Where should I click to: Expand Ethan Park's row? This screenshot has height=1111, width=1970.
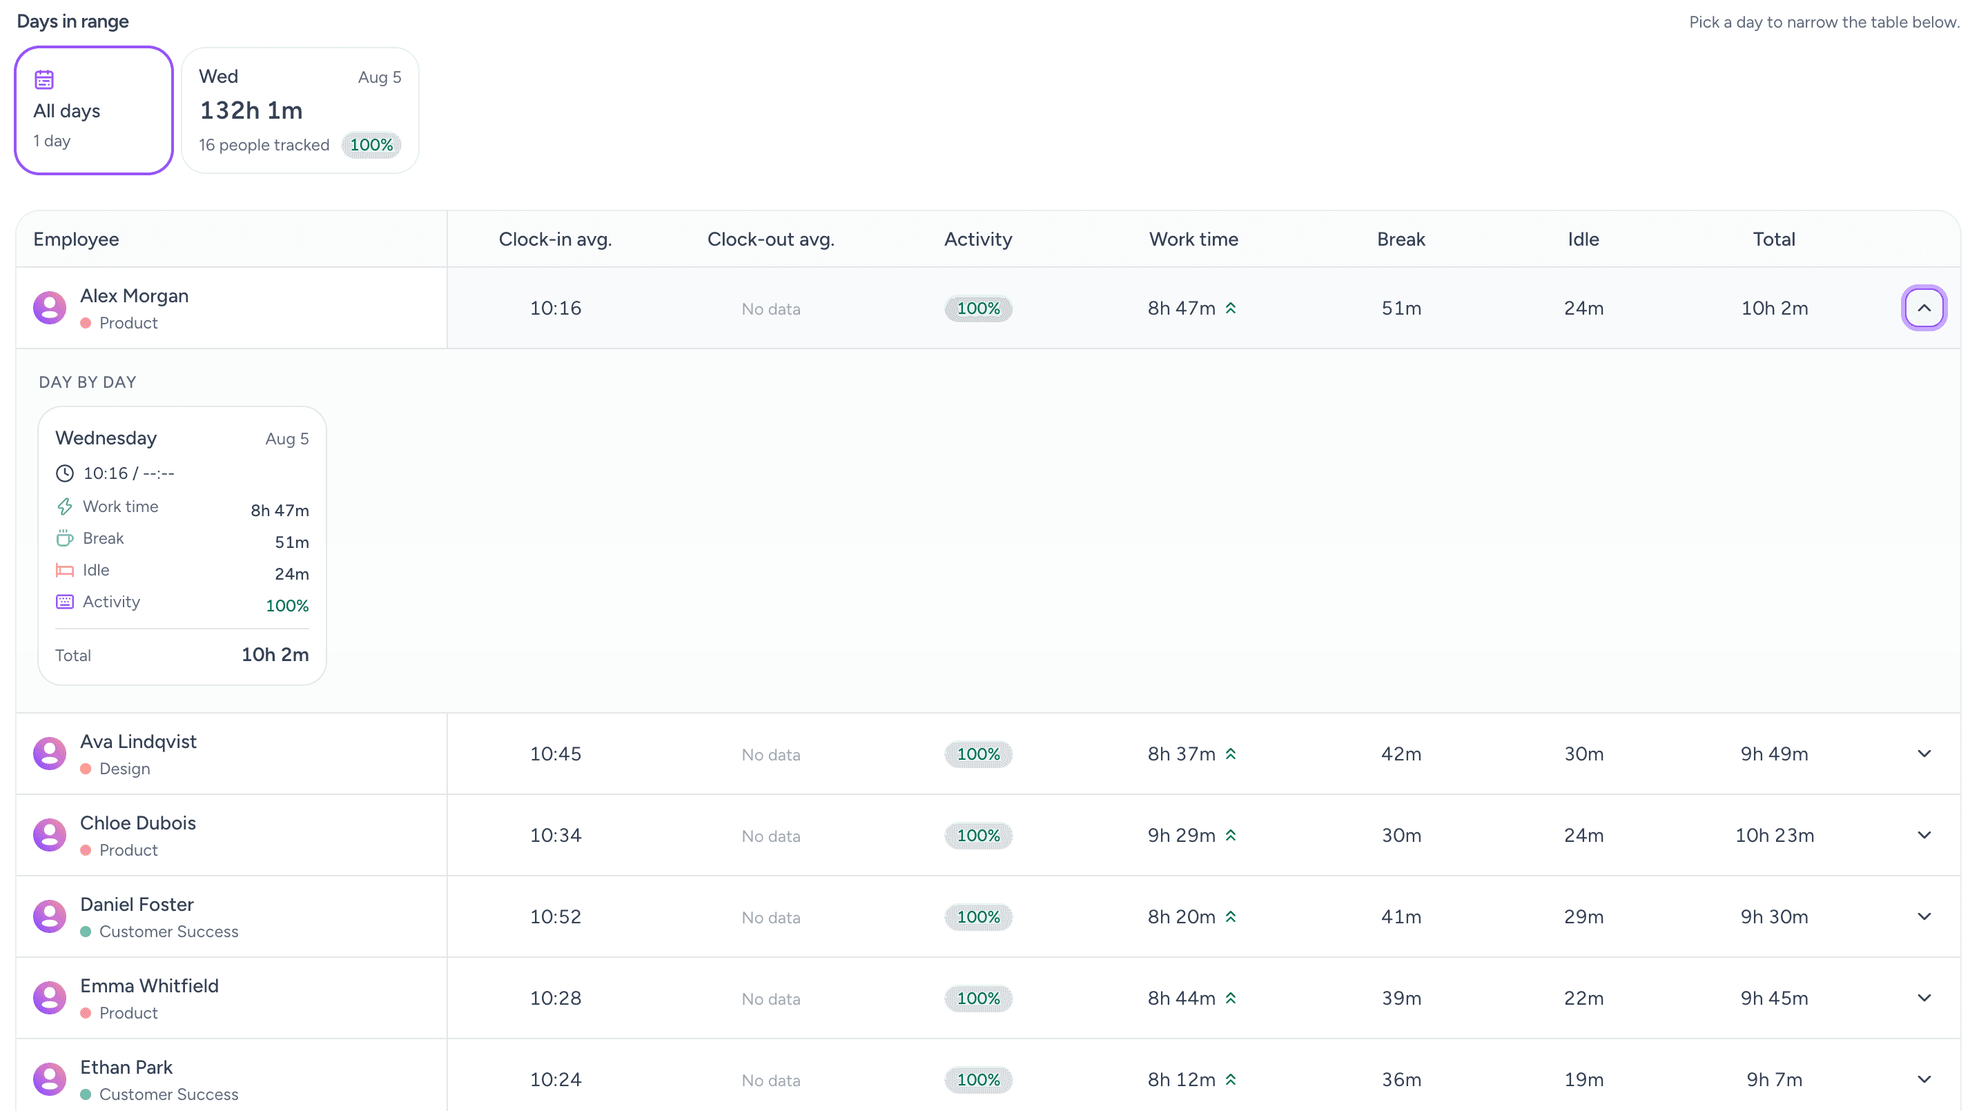(1923, 1079)
